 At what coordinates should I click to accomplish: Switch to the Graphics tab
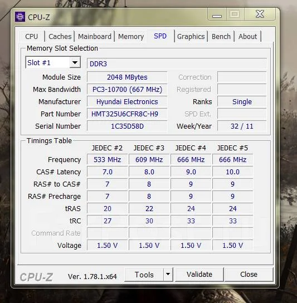[x=191, y=36]
